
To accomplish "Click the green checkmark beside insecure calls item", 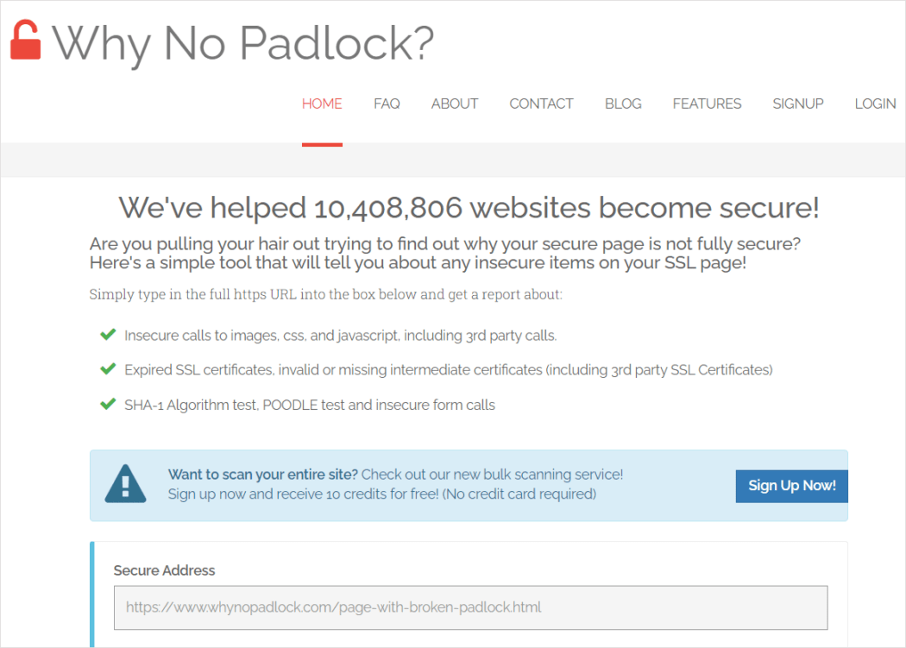I will pyautogui.click(x=107, y=334).
